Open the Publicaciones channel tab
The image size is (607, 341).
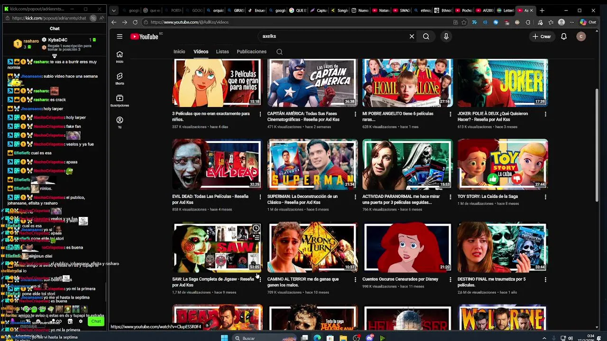pos(251,52)
